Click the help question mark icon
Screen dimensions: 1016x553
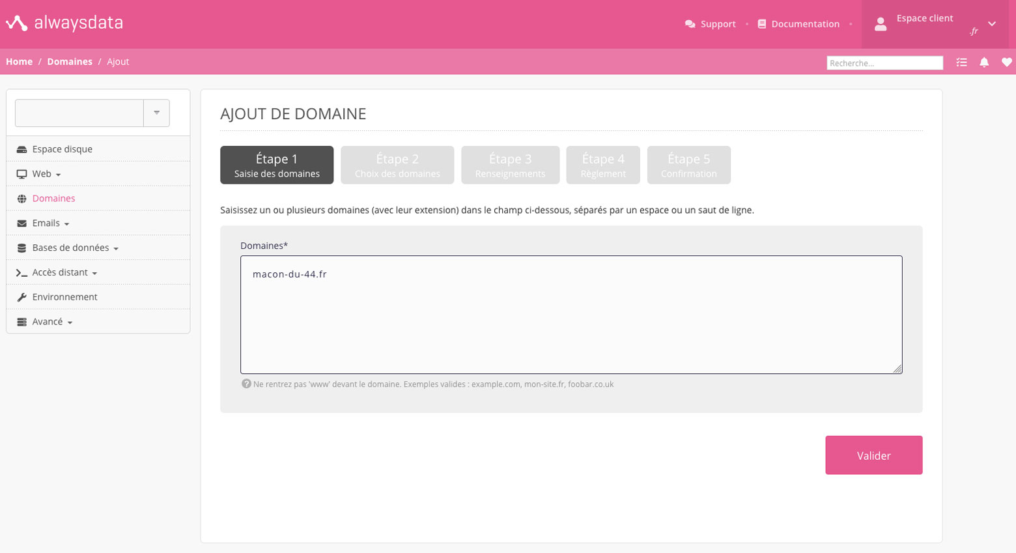[246, 384]
